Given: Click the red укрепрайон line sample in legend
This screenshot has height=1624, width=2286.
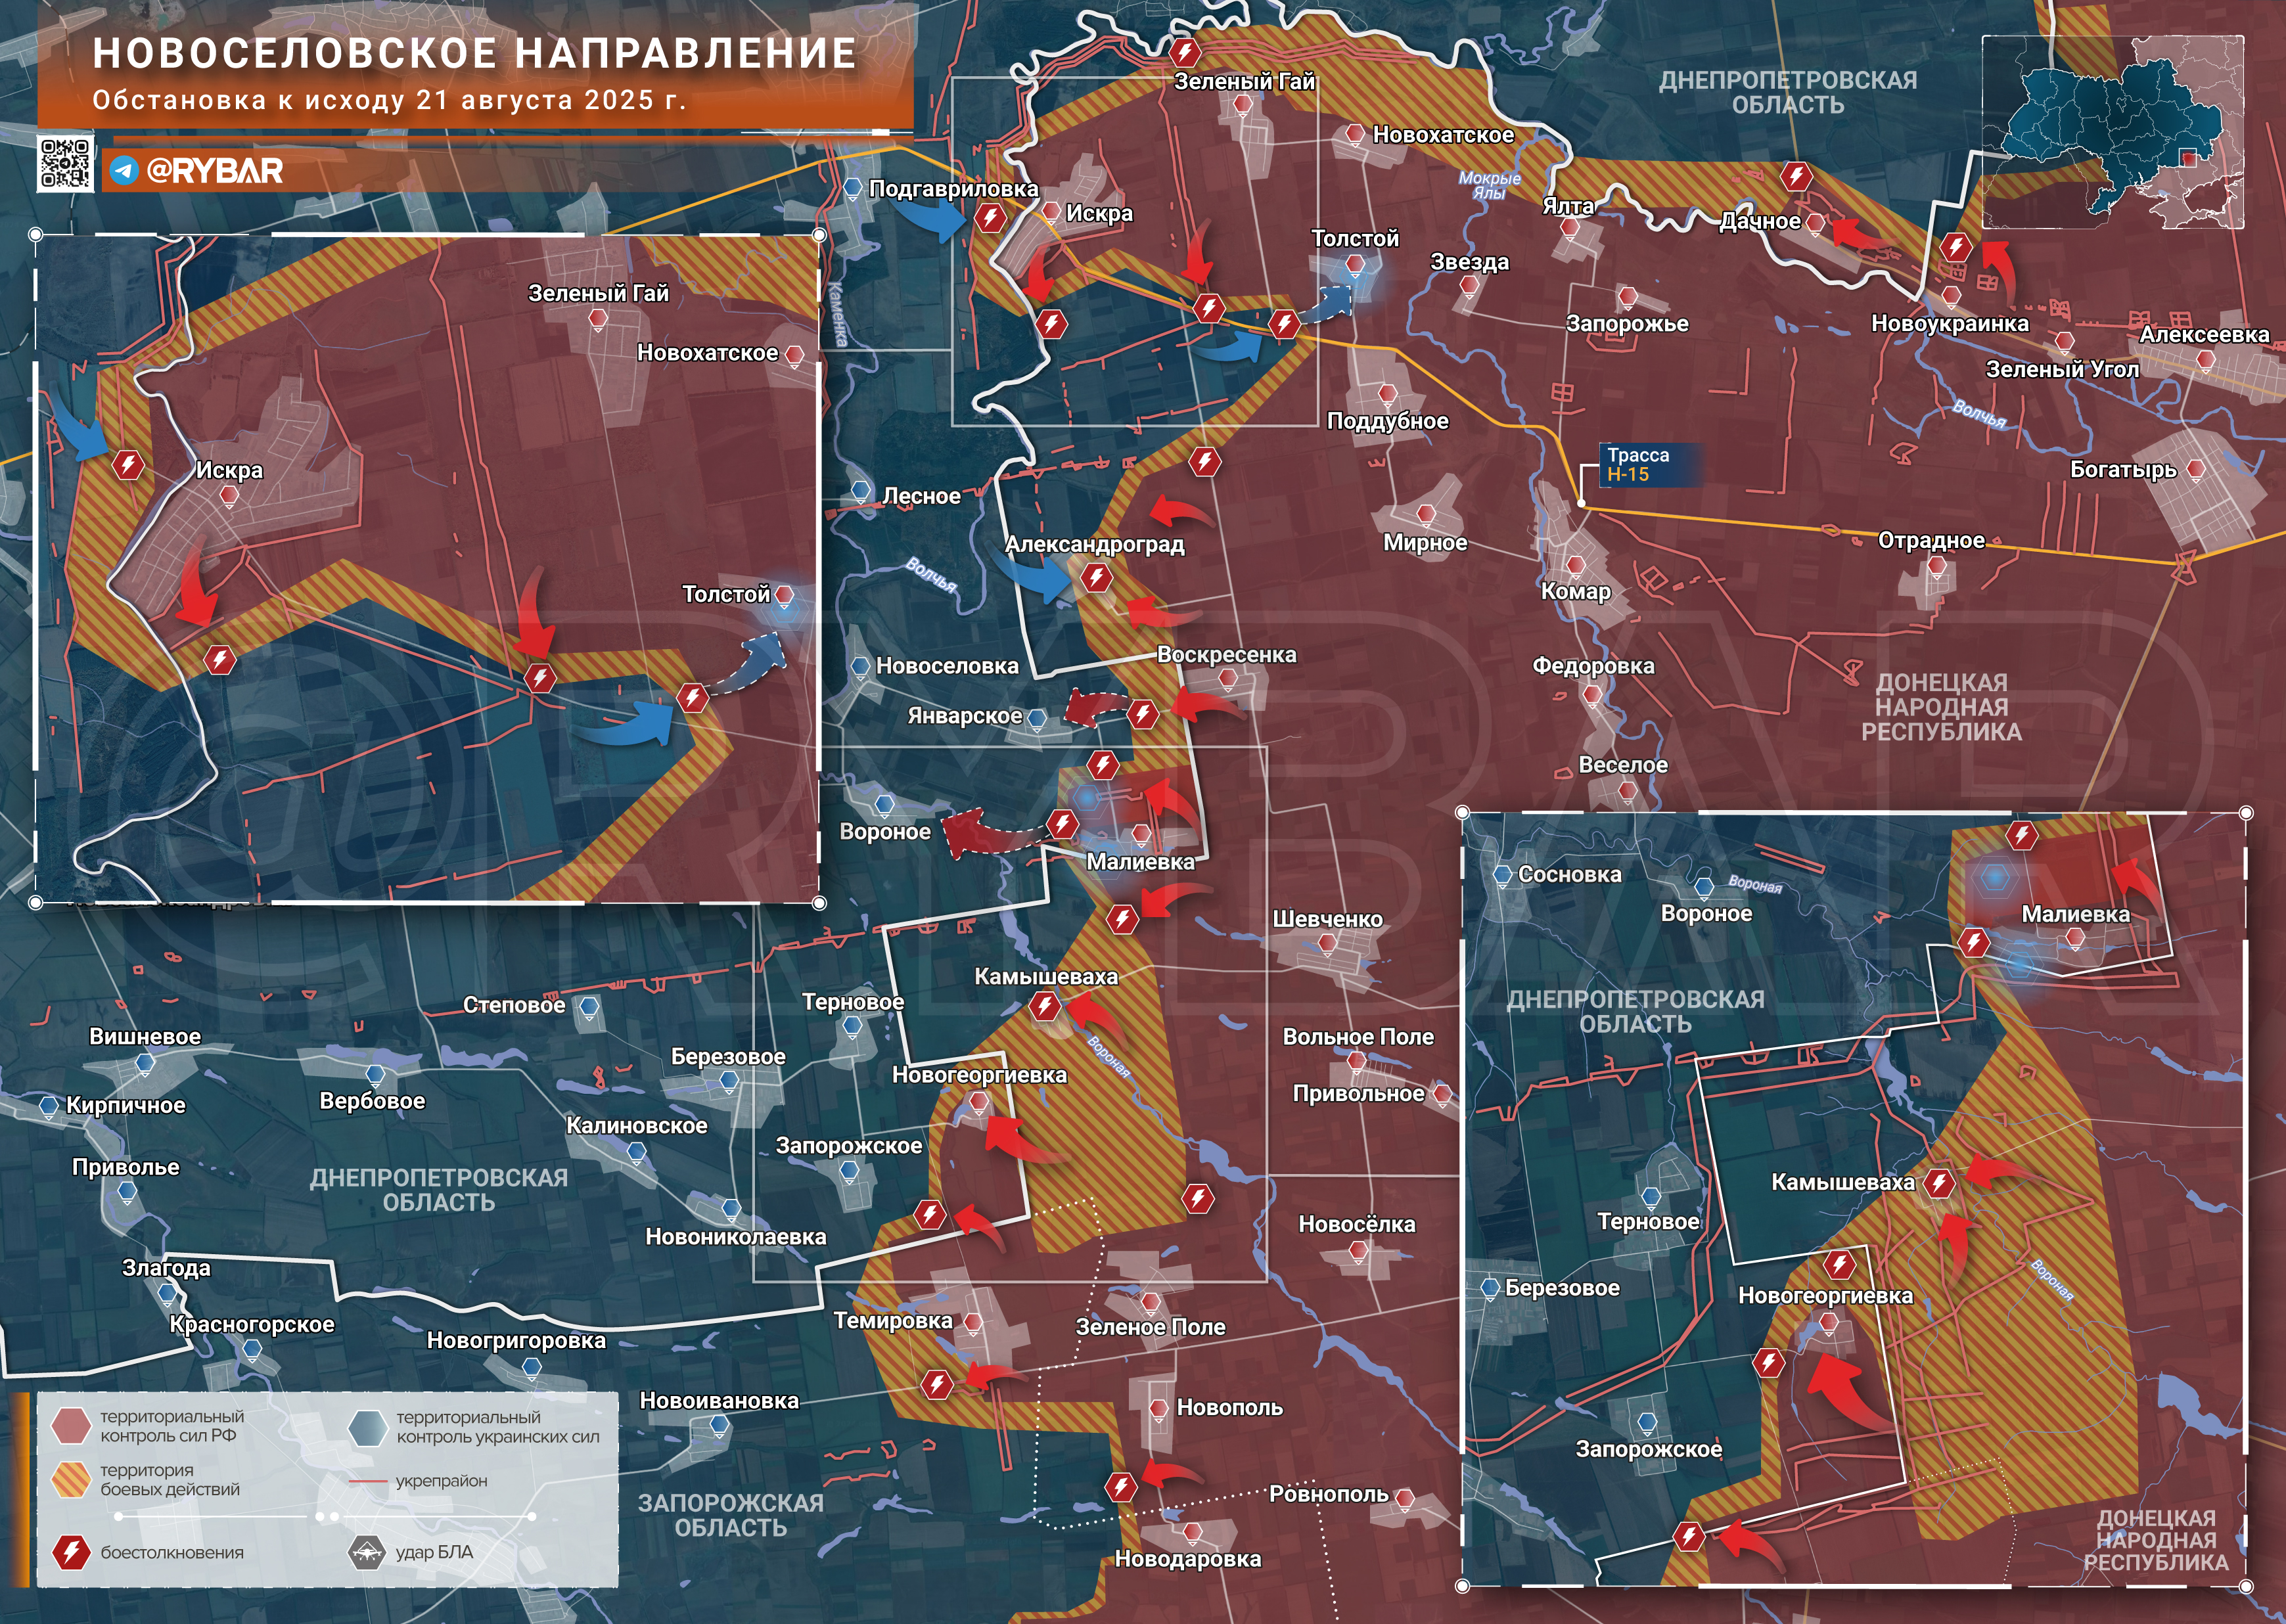Looking at the screenshot, I should (368, 1481).
